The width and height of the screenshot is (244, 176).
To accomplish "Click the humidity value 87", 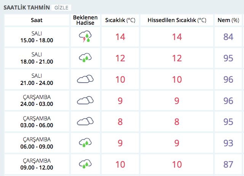I will tap(228, 164).
